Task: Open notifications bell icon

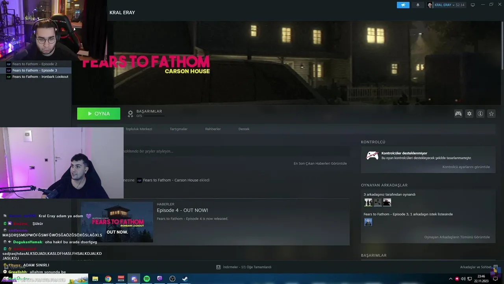Action: (x=418, y=5)
